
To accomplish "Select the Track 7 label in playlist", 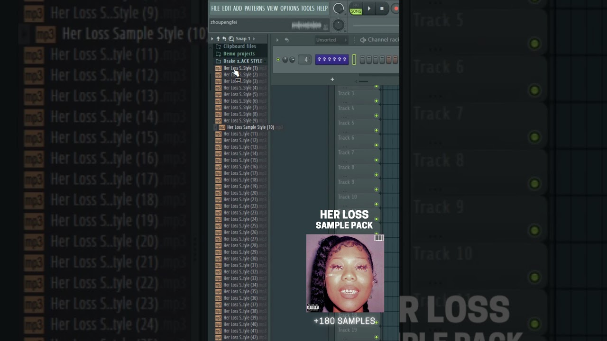I will tap(346, 153).
